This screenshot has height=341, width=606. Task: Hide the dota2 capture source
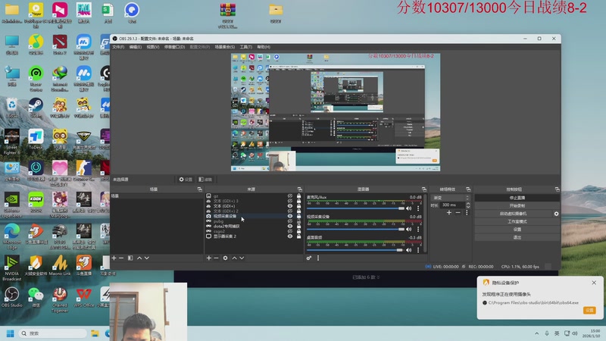pyautogui.click(x=290, y=226)
